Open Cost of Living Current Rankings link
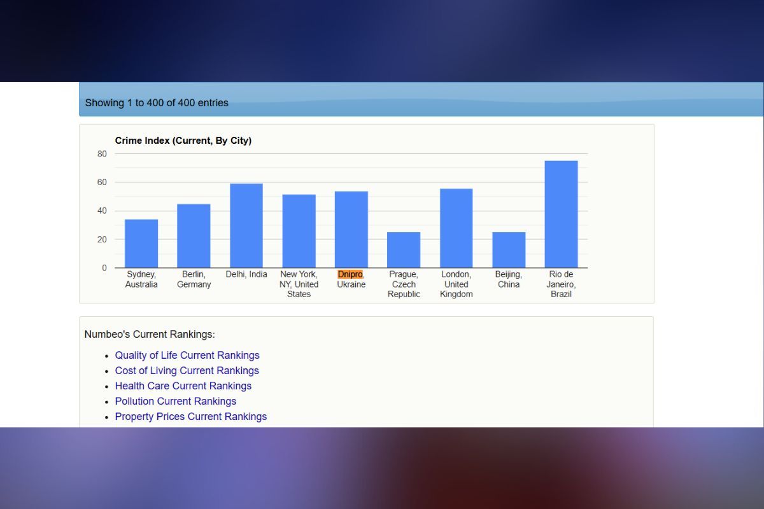This screenshot has width=764, height=509. tap(187, 370)
